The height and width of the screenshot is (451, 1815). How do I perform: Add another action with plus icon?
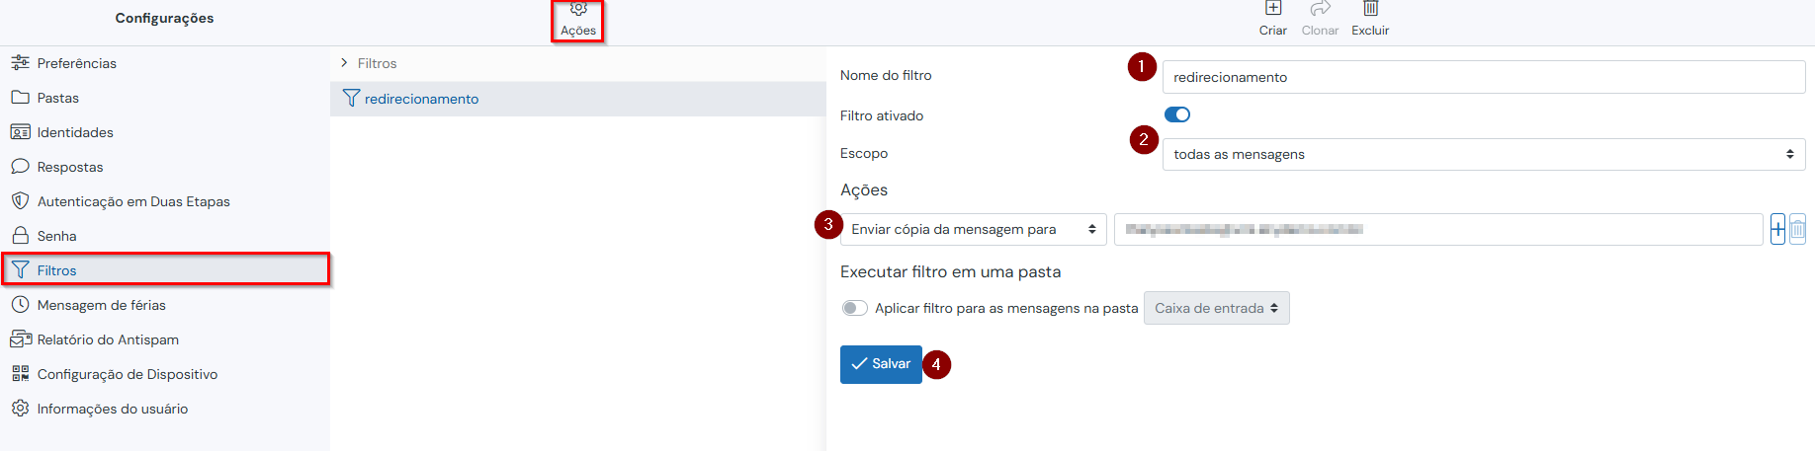click(1777, 229)
